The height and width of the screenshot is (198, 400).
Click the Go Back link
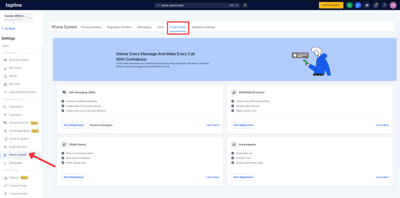9,29
